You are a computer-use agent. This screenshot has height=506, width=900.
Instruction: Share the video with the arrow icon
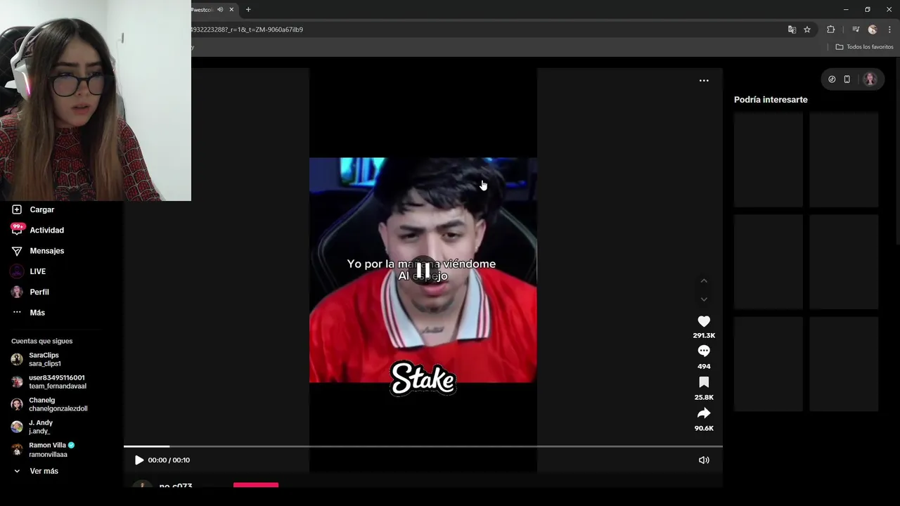click(704, 413)
